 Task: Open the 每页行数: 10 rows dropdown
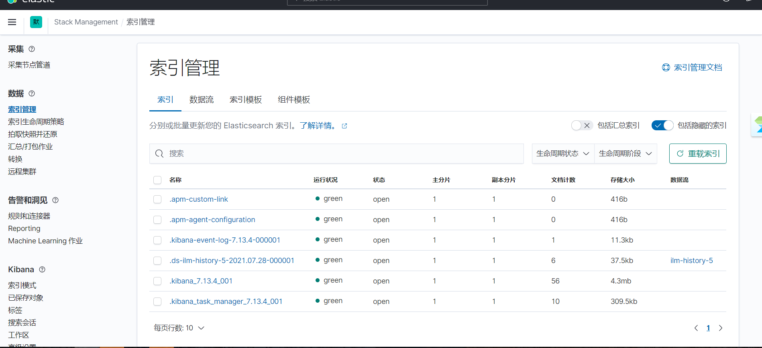(x=179, y=328)
